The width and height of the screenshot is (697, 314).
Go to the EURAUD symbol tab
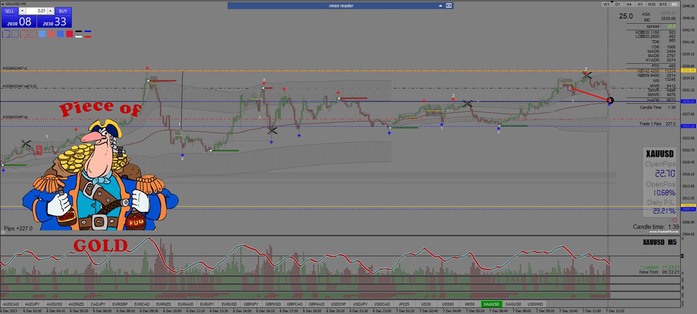tap(186, 304)
